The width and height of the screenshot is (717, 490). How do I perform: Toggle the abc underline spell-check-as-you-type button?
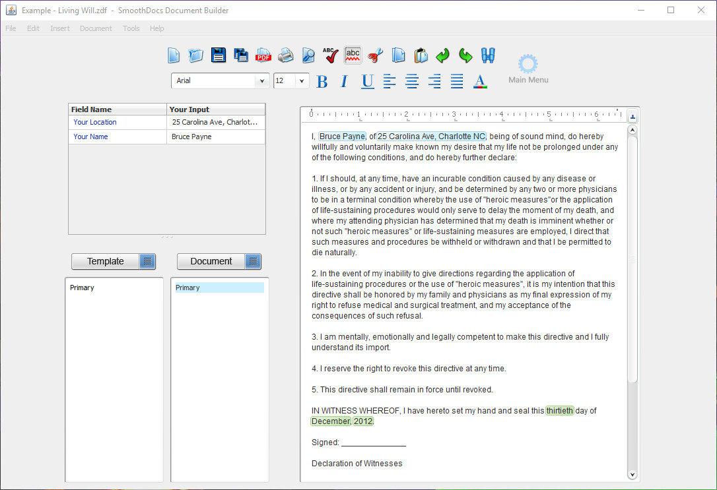[353, 55]
